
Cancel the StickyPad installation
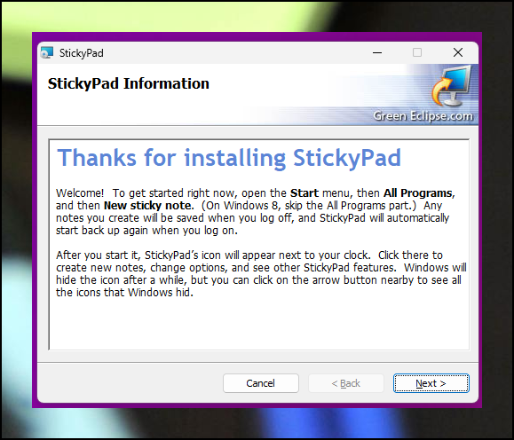click(x=261, y=383)
